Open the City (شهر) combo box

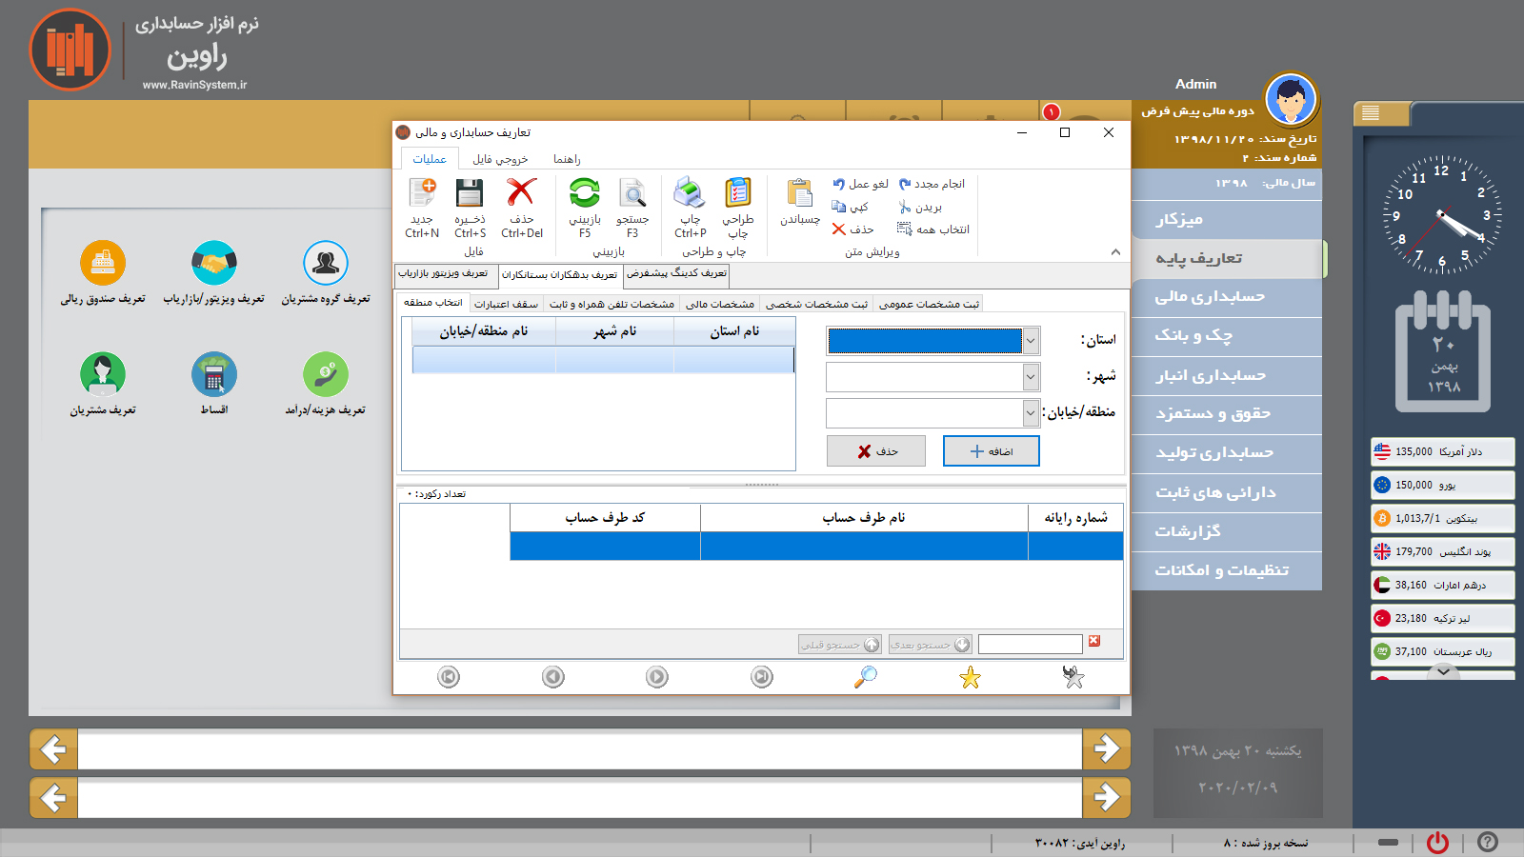coord(1030,377)
